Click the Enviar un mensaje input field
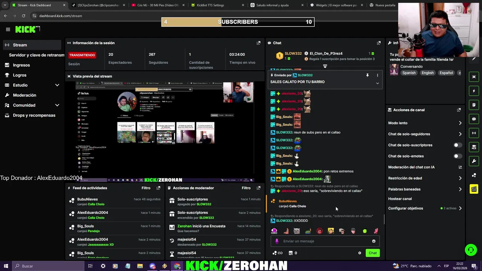 (325, 241)
